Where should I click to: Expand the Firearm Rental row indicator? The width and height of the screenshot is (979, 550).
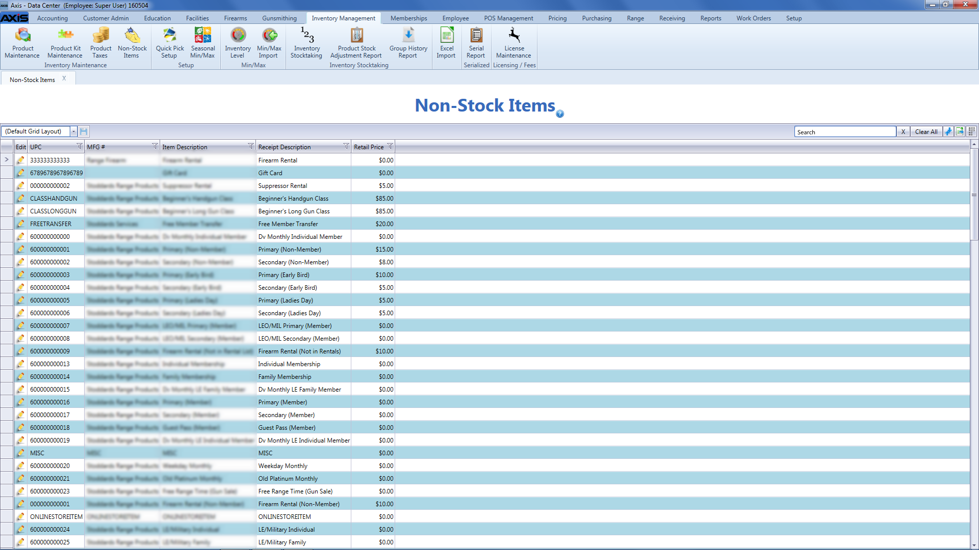[x=7, y=160]
